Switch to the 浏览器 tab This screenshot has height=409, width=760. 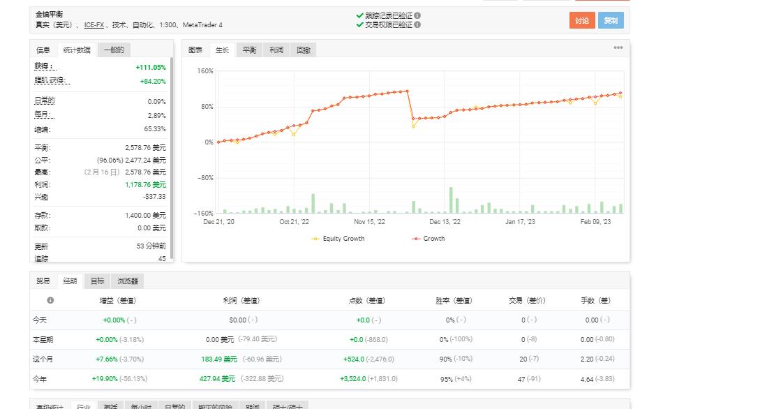[127, 281]
